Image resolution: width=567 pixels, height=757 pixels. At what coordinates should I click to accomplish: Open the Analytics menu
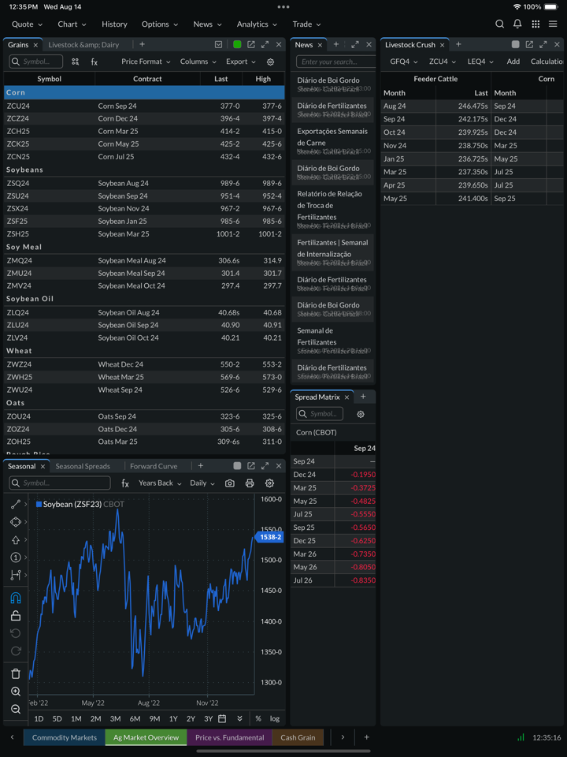point(257,24)
